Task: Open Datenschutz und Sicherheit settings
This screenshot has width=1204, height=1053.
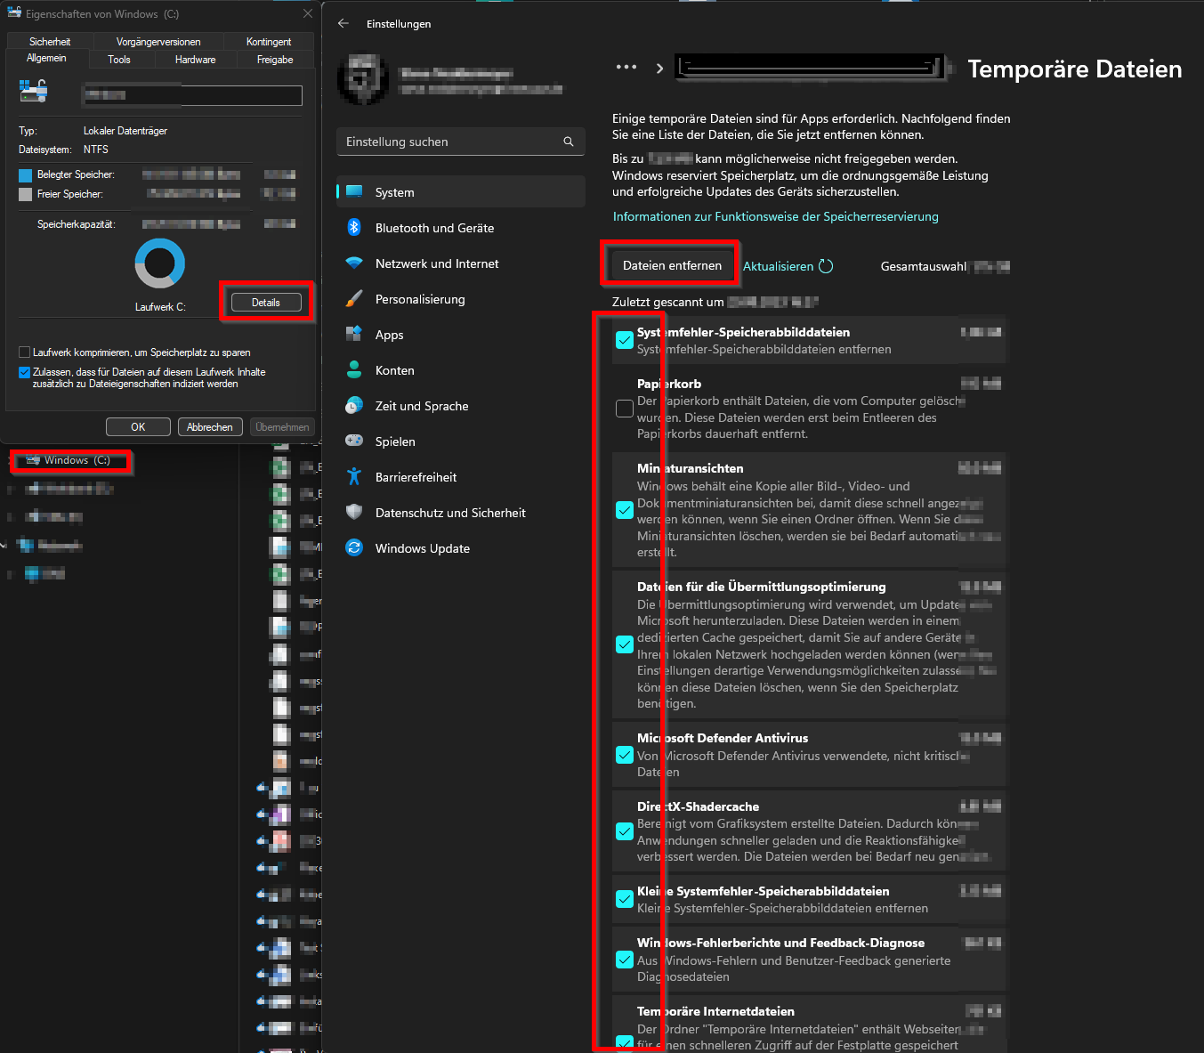Action: click(x=460, y=513)
